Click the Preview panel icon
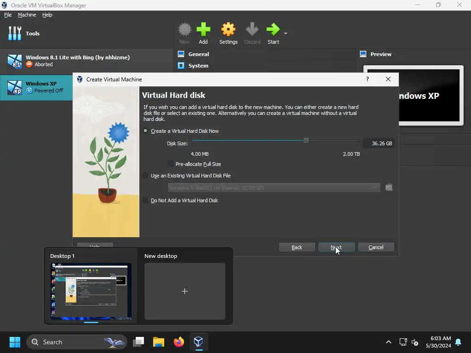Viewport: 471px width, 353px height. coord(363,54)
